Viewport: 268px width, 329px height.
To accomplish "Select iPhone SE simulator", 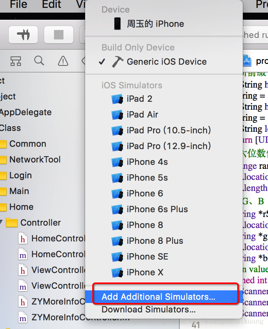I will [164, 256].
